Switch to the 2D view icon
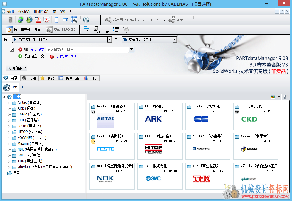This screenshot has width=292, height=201. [x=105, y=30]
